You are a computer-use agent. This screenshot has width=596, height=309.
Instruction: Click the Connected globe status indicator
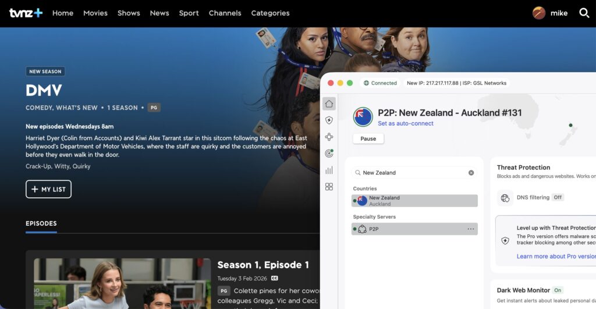tap(367, 83)
